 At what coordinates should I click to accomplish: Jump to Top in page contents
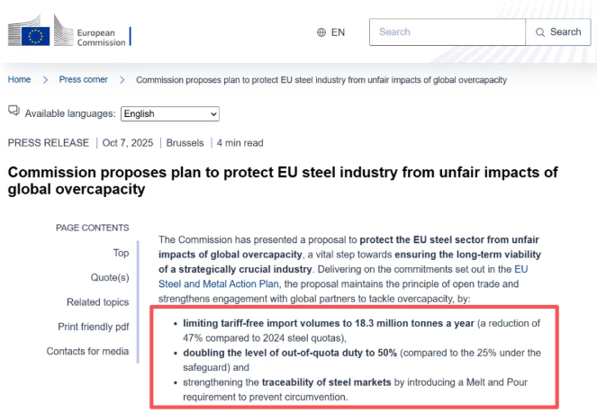[121, 253]
